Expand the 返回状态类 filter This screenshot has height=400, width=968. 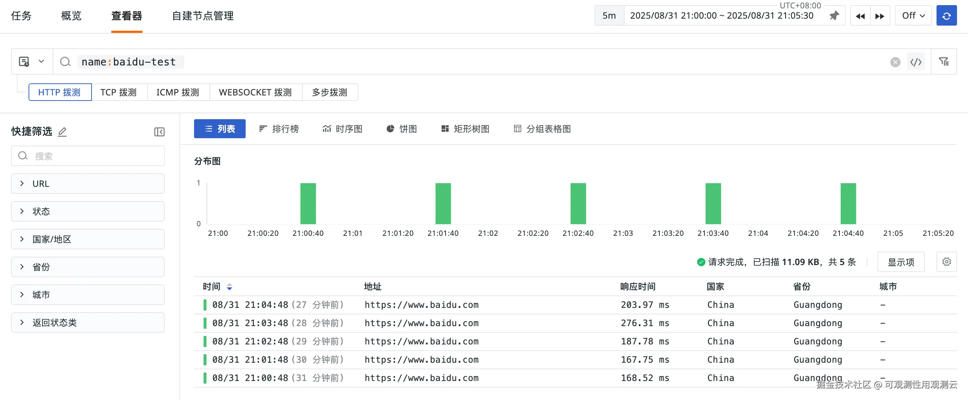tap(88, 322)
